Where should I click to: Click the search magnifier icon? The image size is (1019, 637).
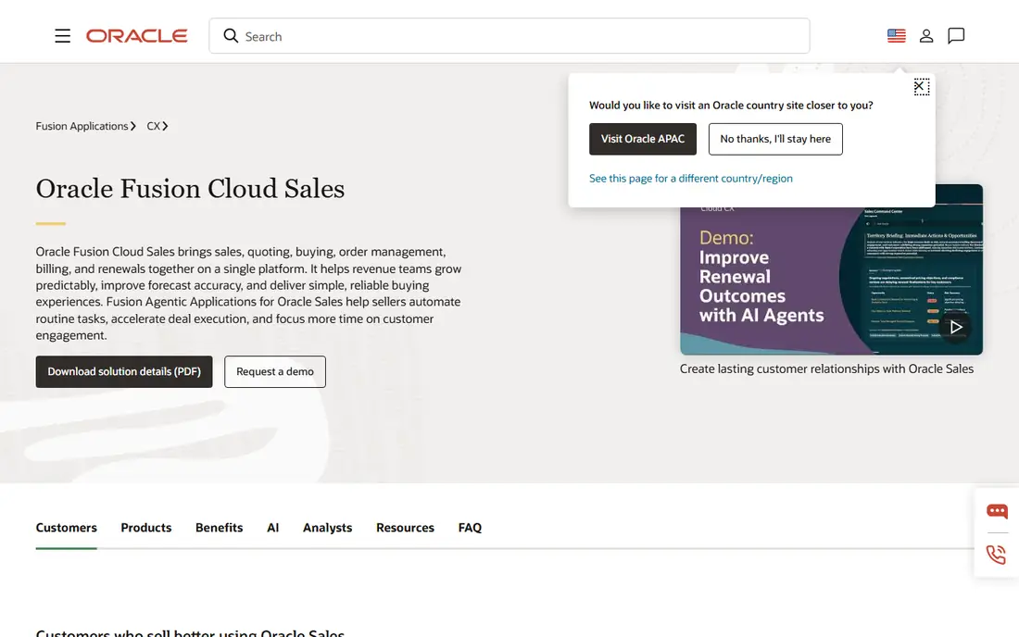[x=231, y=36]
